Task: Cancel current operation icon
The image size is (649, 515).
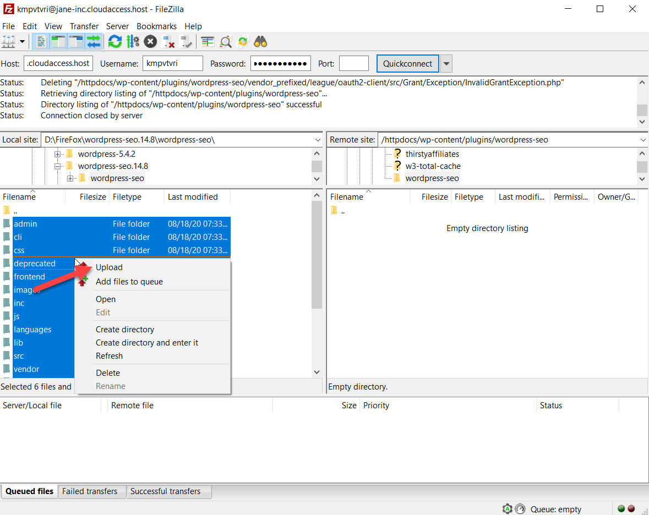Action: (151, 42)
